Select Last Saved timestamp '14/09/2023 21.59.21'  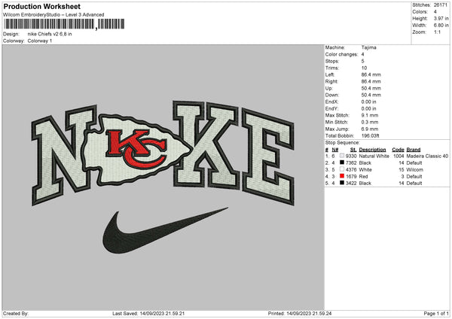click(x=162, y=313)
